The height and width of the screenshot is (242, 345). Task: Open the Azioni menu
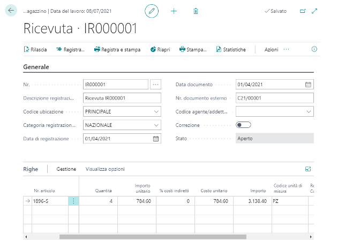coord(271,49)
